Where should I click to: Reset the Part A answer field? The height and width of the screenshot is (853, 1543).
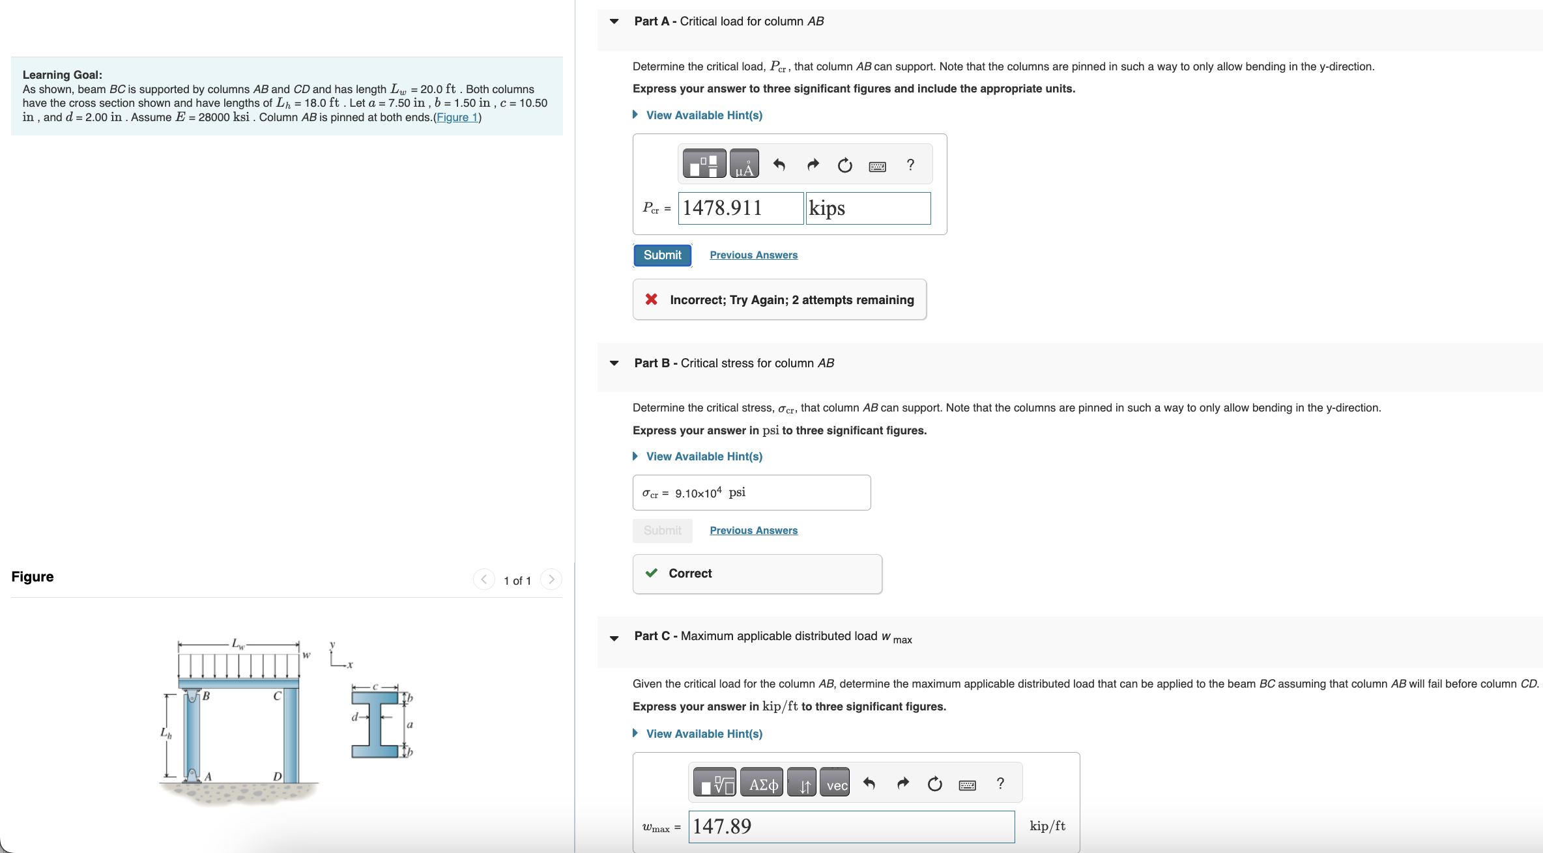click(x=844, y=165)
